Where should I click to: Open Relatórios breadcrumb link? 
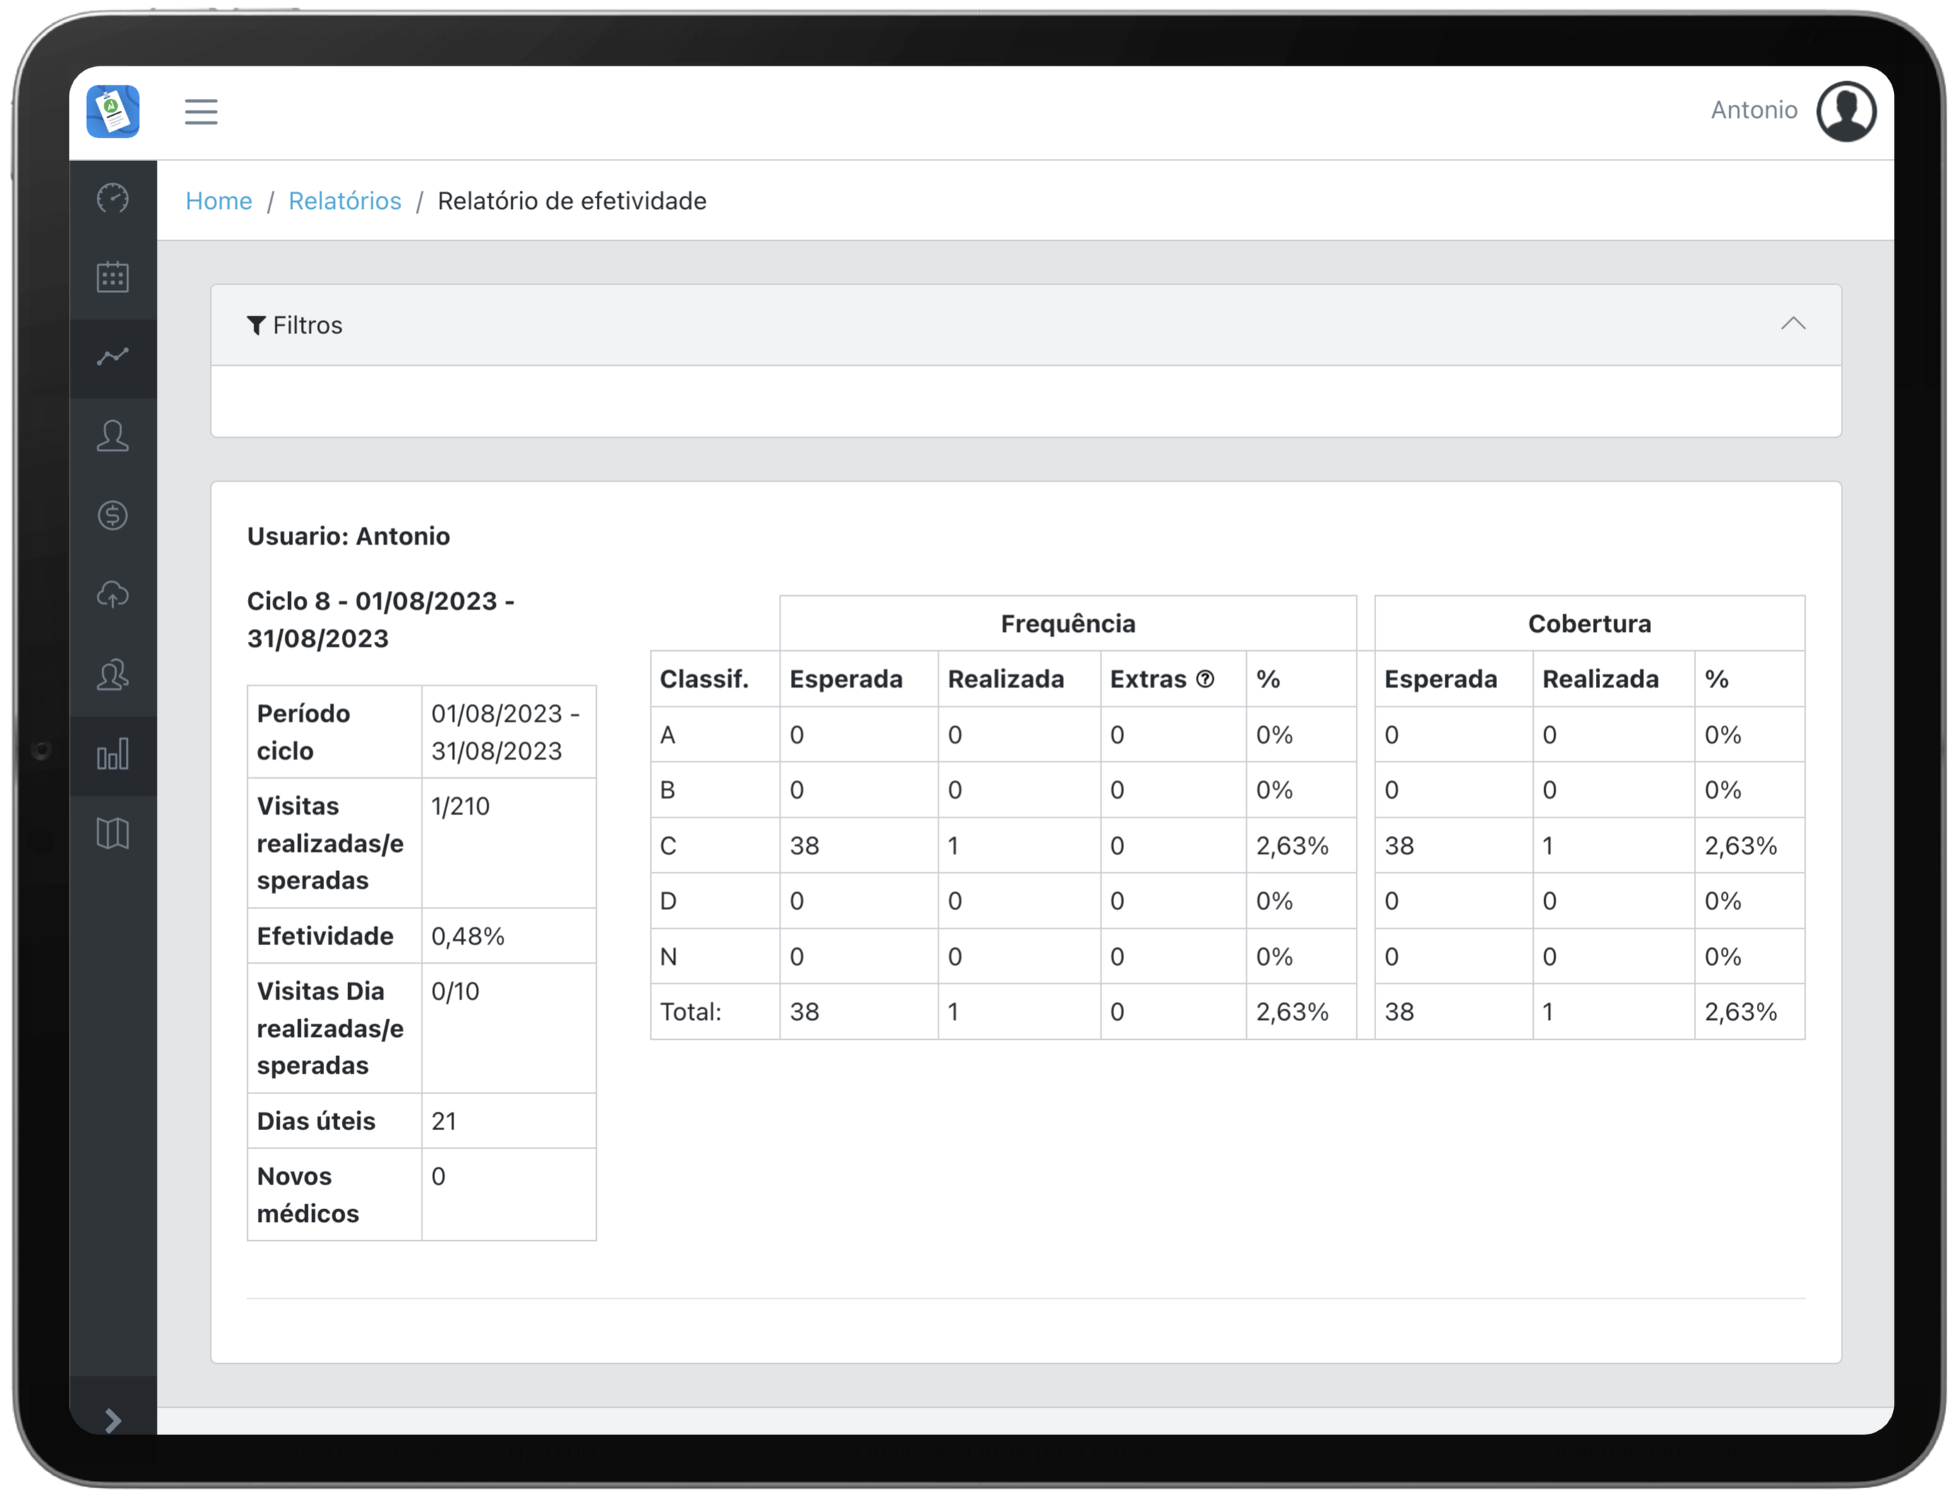pos(345,201)
